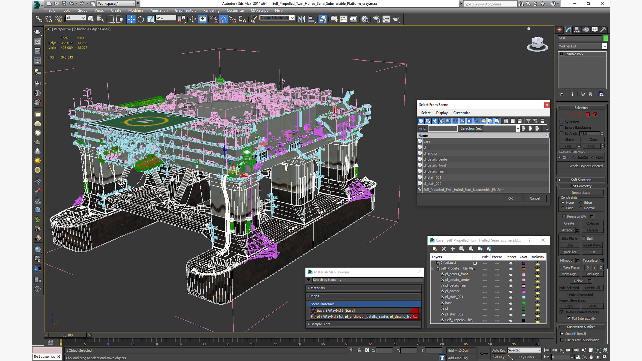
Task: Click color swatch for base layer row
Action: point(523,303)
